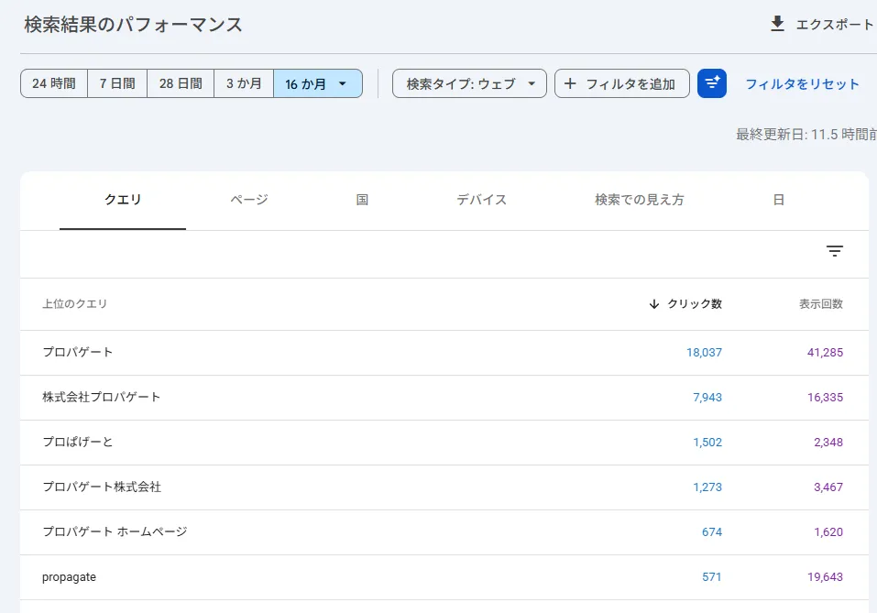Select the プロぱげーと query row

[444, 442]
